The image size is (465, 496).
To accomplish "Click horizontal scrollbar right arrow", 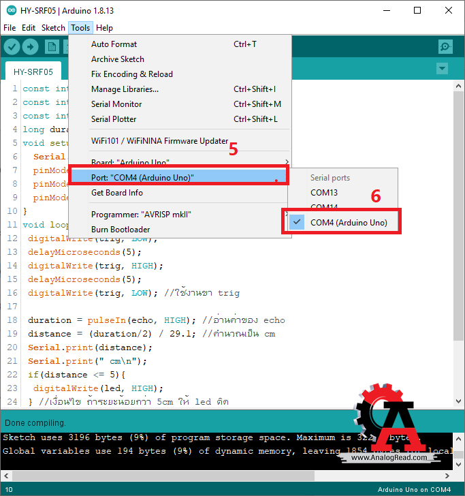I will tap(447, 476).
